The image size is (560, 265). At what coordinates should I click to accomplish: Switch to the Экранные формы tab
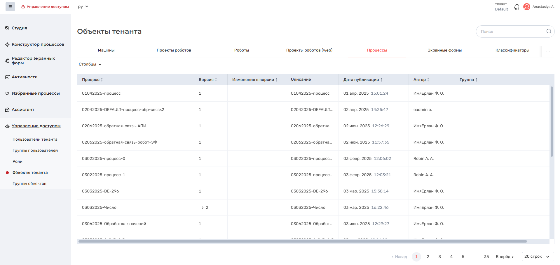(444, 50)
